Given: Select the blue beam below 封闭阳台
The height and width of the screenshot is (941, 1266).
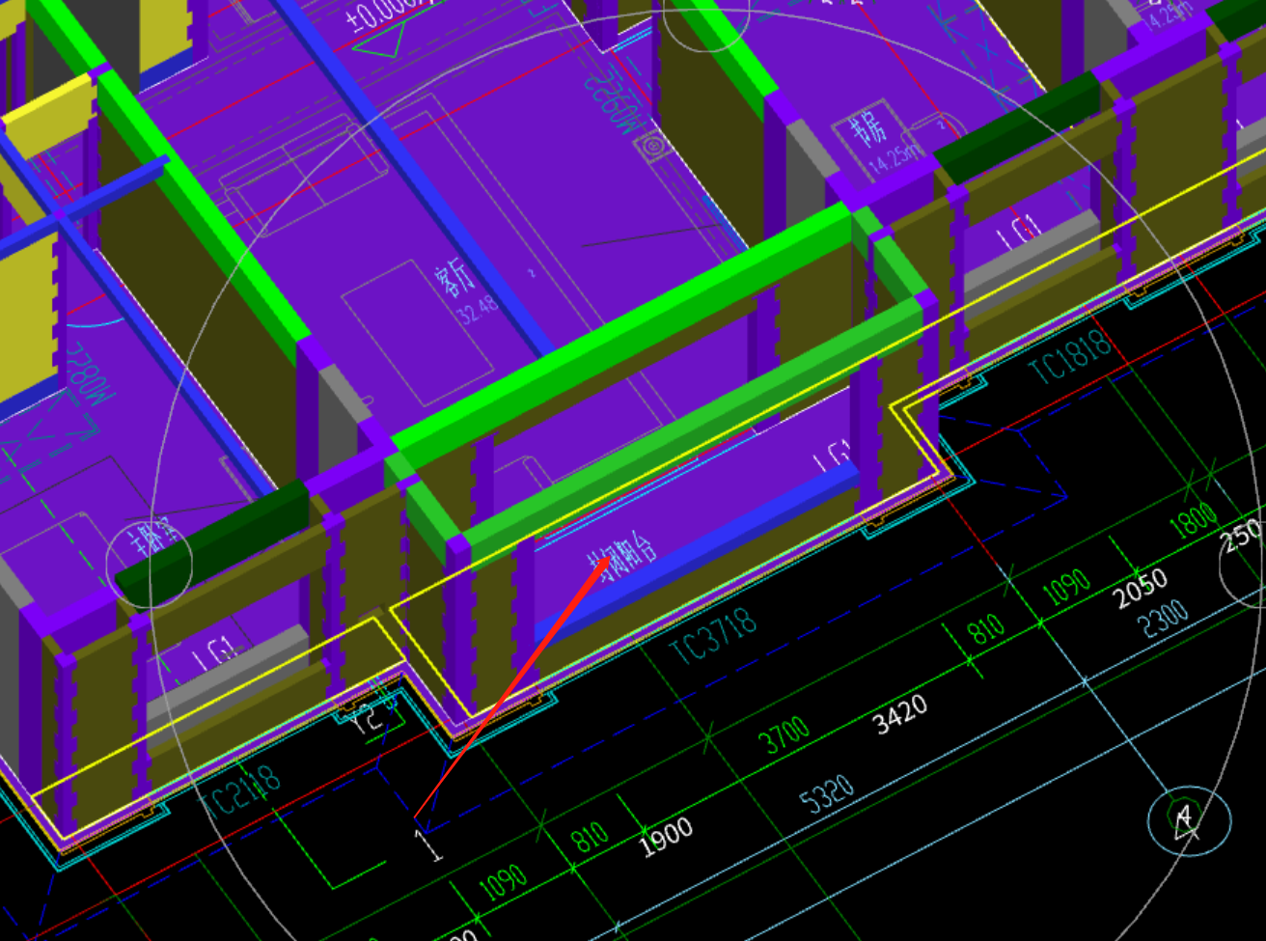Looking at the screenshot, I should [697, 555].
